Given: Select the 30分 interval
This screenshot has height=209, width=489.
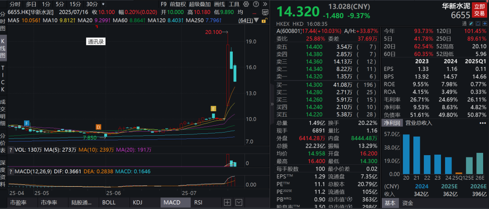Looking at the screenshot, I should pos(91,5).
